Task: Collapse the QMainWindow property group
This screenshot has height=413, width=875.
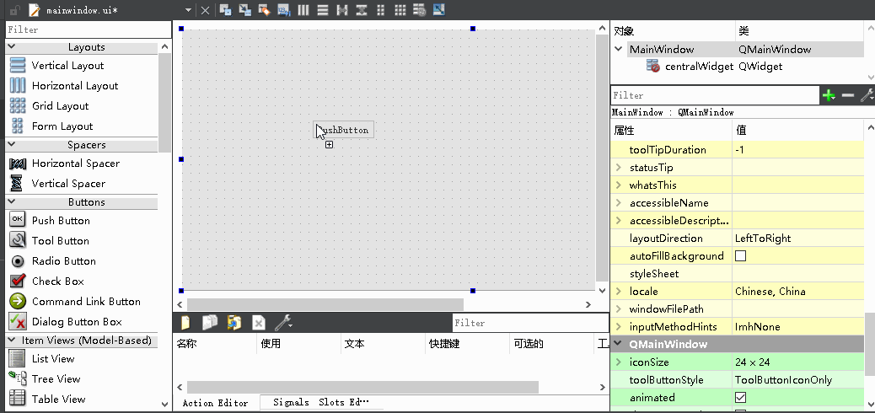Action: click(x=618, y=344)
